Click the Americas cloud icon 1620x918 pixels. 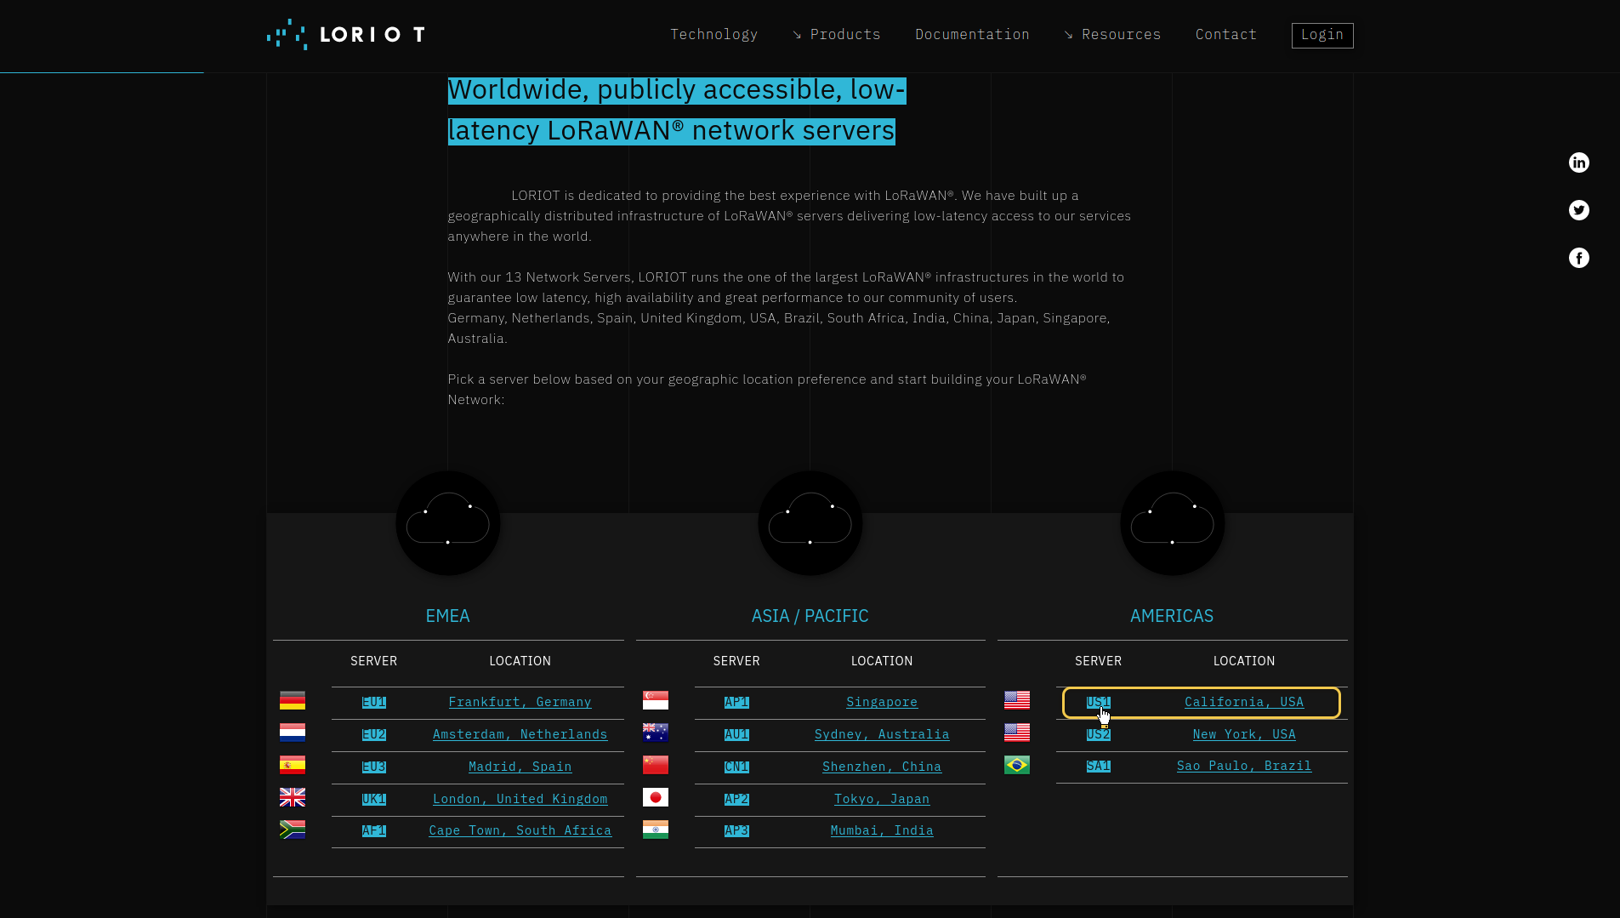pyautogui.click(x=1173, y=523)
